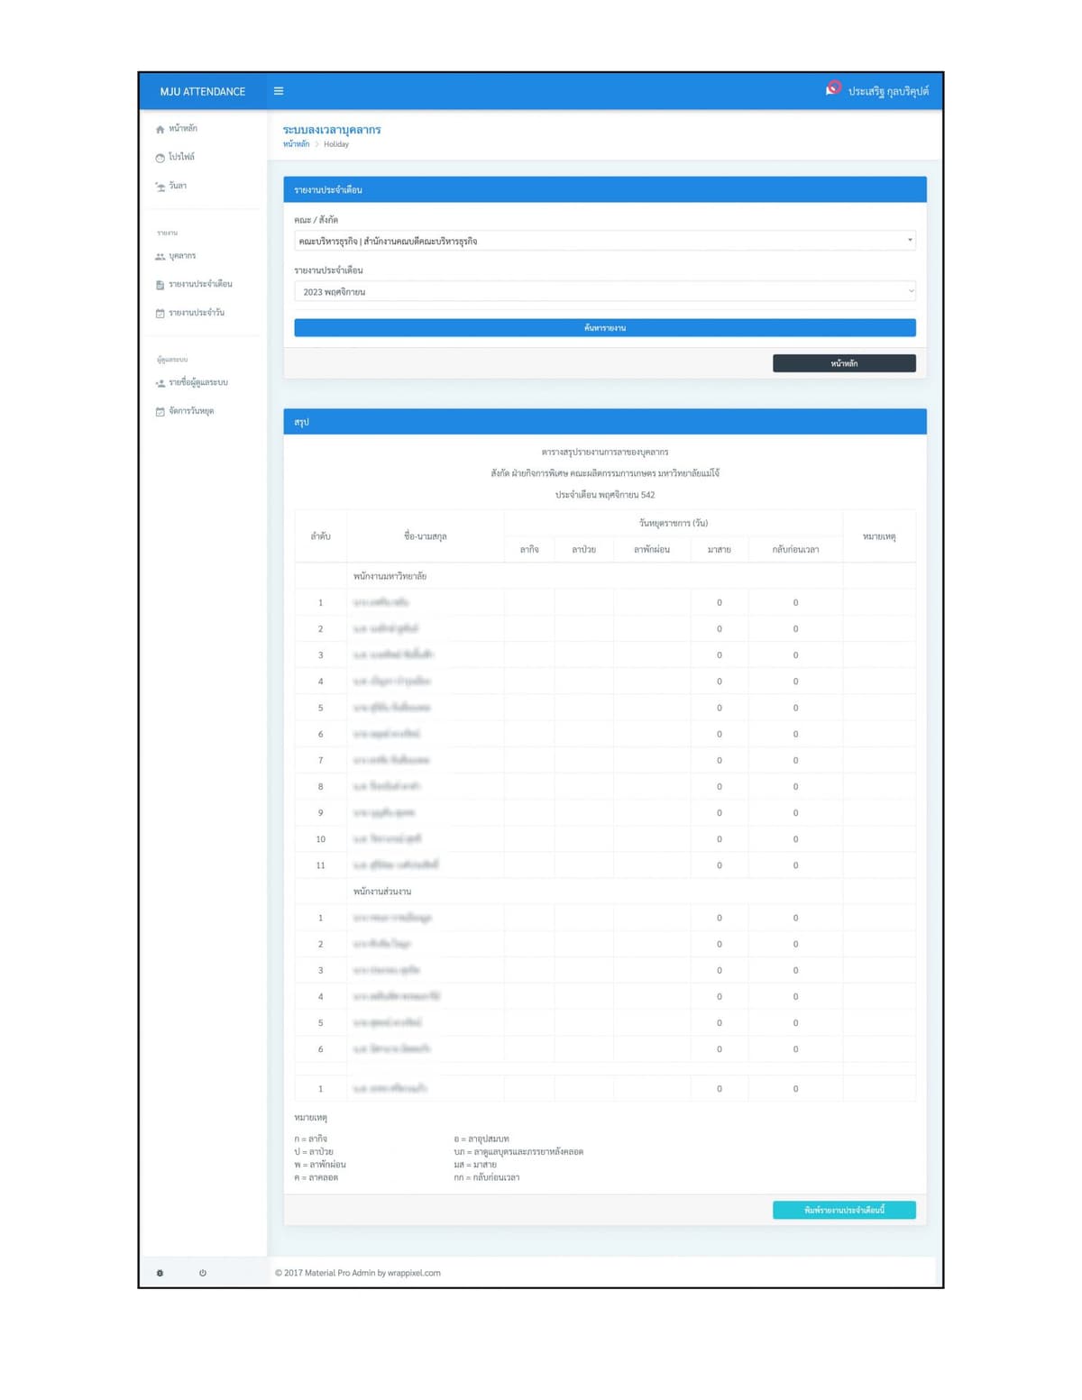The height and width of the screenshot is (1400, 1082).
Task: Click the legend entry บภ = ลาดูแลบุตรและภรรยาหลังคลอด
Action: pos(518,1151)
